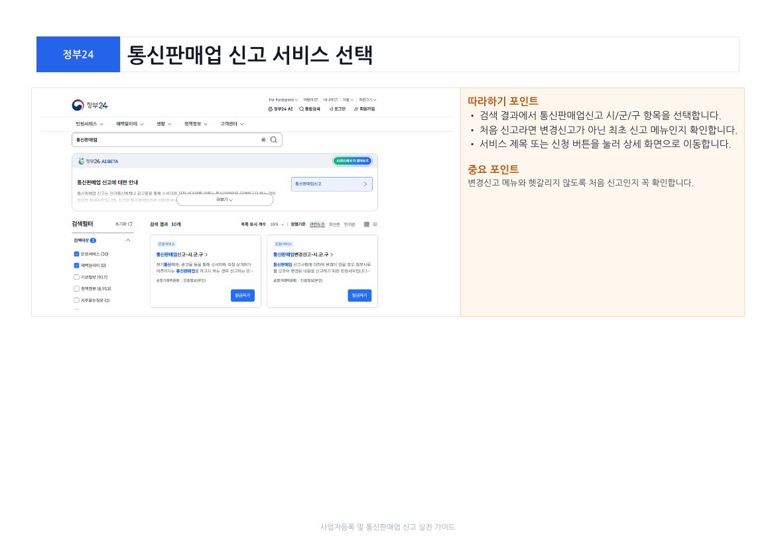Screen dimensions: 776x548
Task: Click the search magnifier icon in search box
Action: [x=274, y=140]
